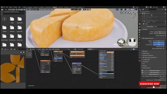This screenshot has height=94, width=167.
Task: Open the Render menu
Action: [11, 7]
